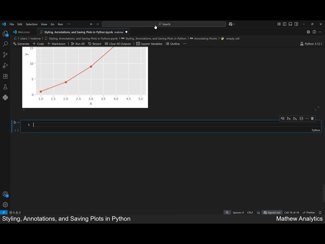Add a new Markdown cell

[56, 44]
